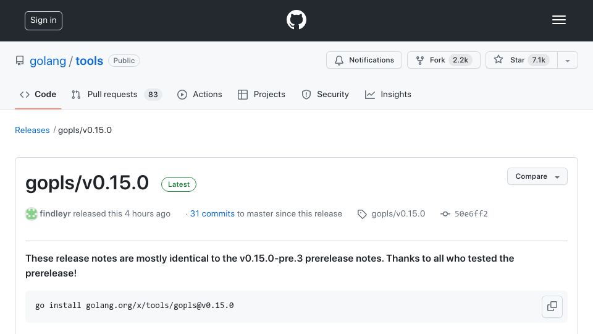Click the star outline icon
Screen dimensions: 593x334
pos(498,59)
